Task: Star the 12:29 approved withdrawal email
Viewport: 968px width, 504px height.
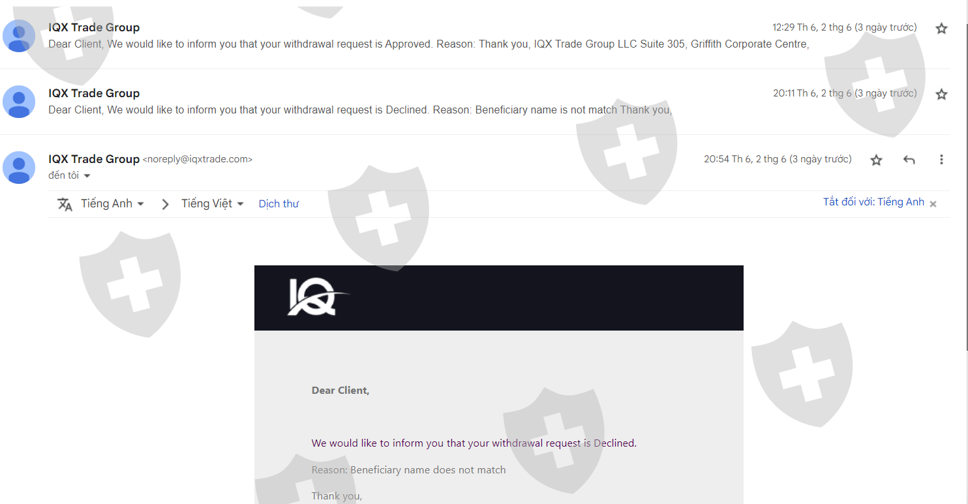Action: [941, 28]
